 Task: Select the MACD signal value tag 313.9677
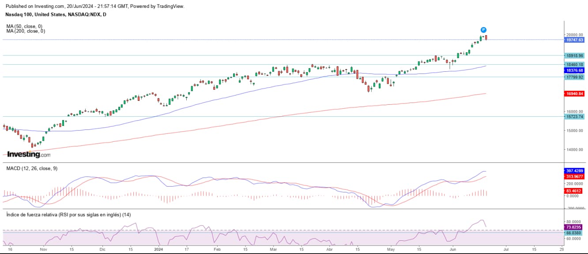(574, 176)
